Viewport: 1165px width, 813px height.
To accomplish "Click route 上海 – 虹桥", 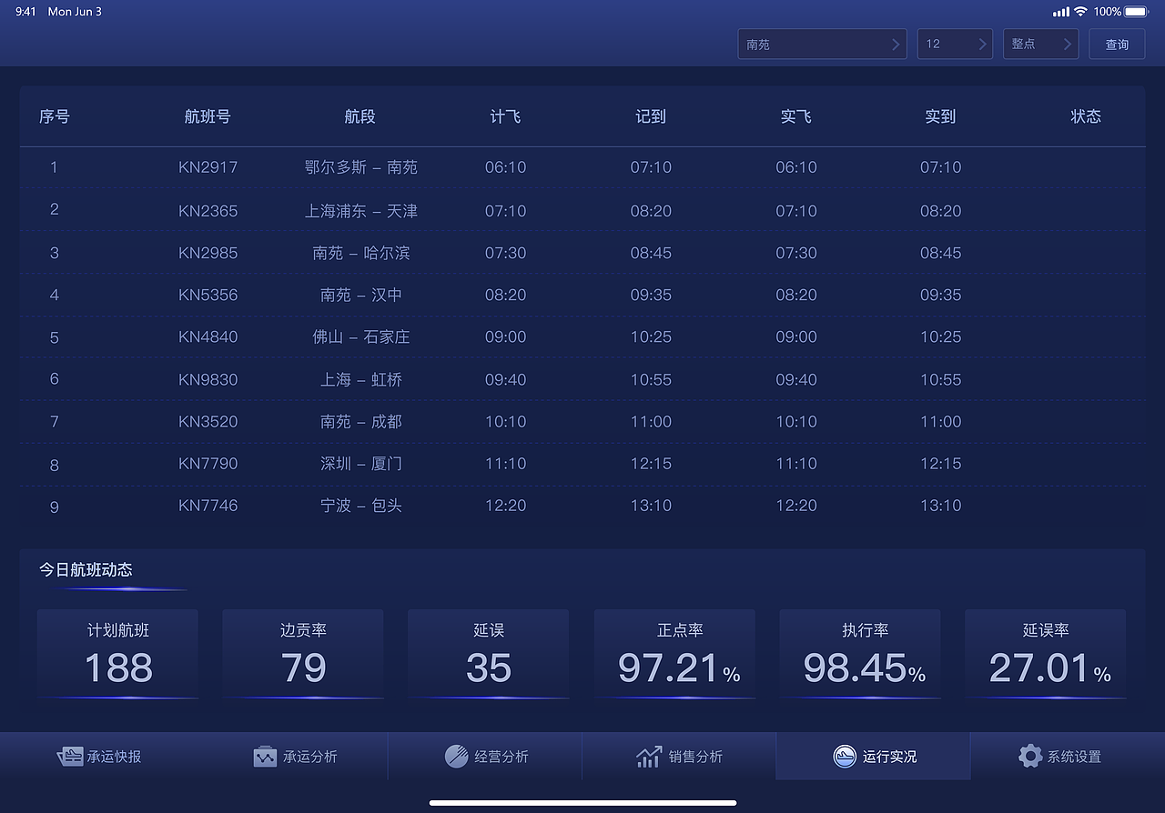I will [x=361, y=379].
